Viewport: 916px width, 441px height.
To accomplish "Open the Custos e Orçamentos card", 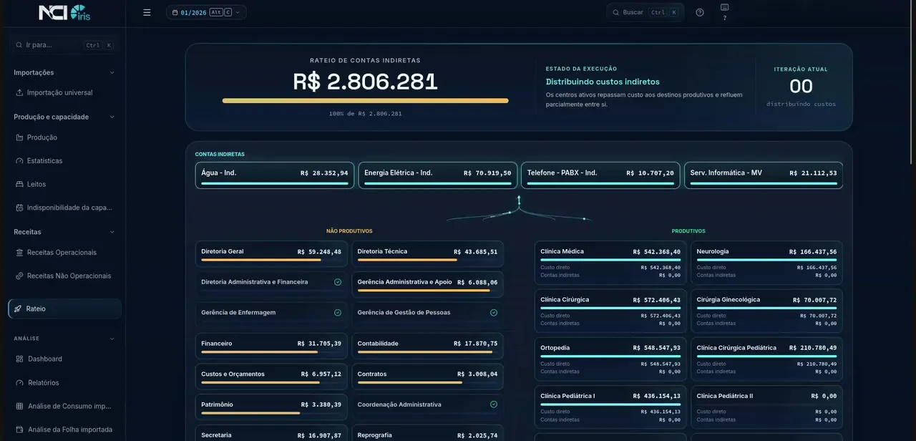I will 271,376.
